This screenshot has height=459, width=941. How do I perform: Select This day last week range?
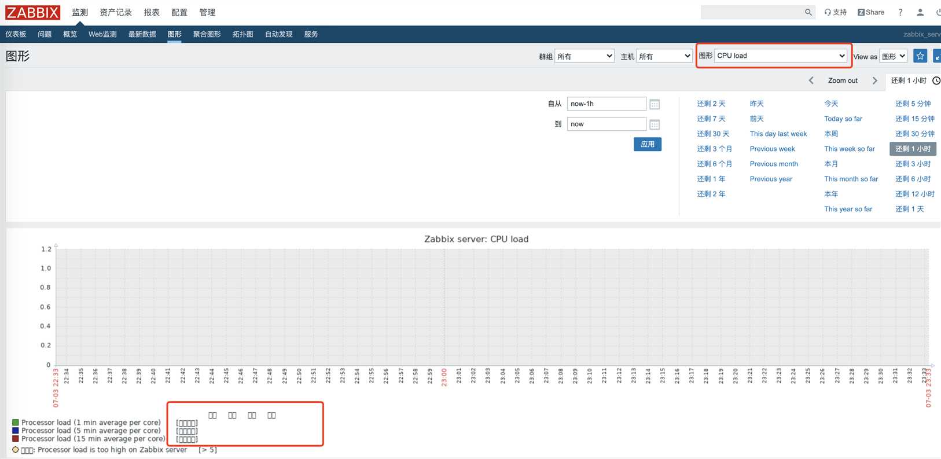click(778, 134)
